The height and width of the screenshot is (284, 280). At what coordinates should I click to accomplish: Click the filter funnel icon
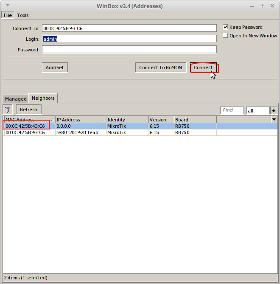pyautogui.click(x=8, y=110)
